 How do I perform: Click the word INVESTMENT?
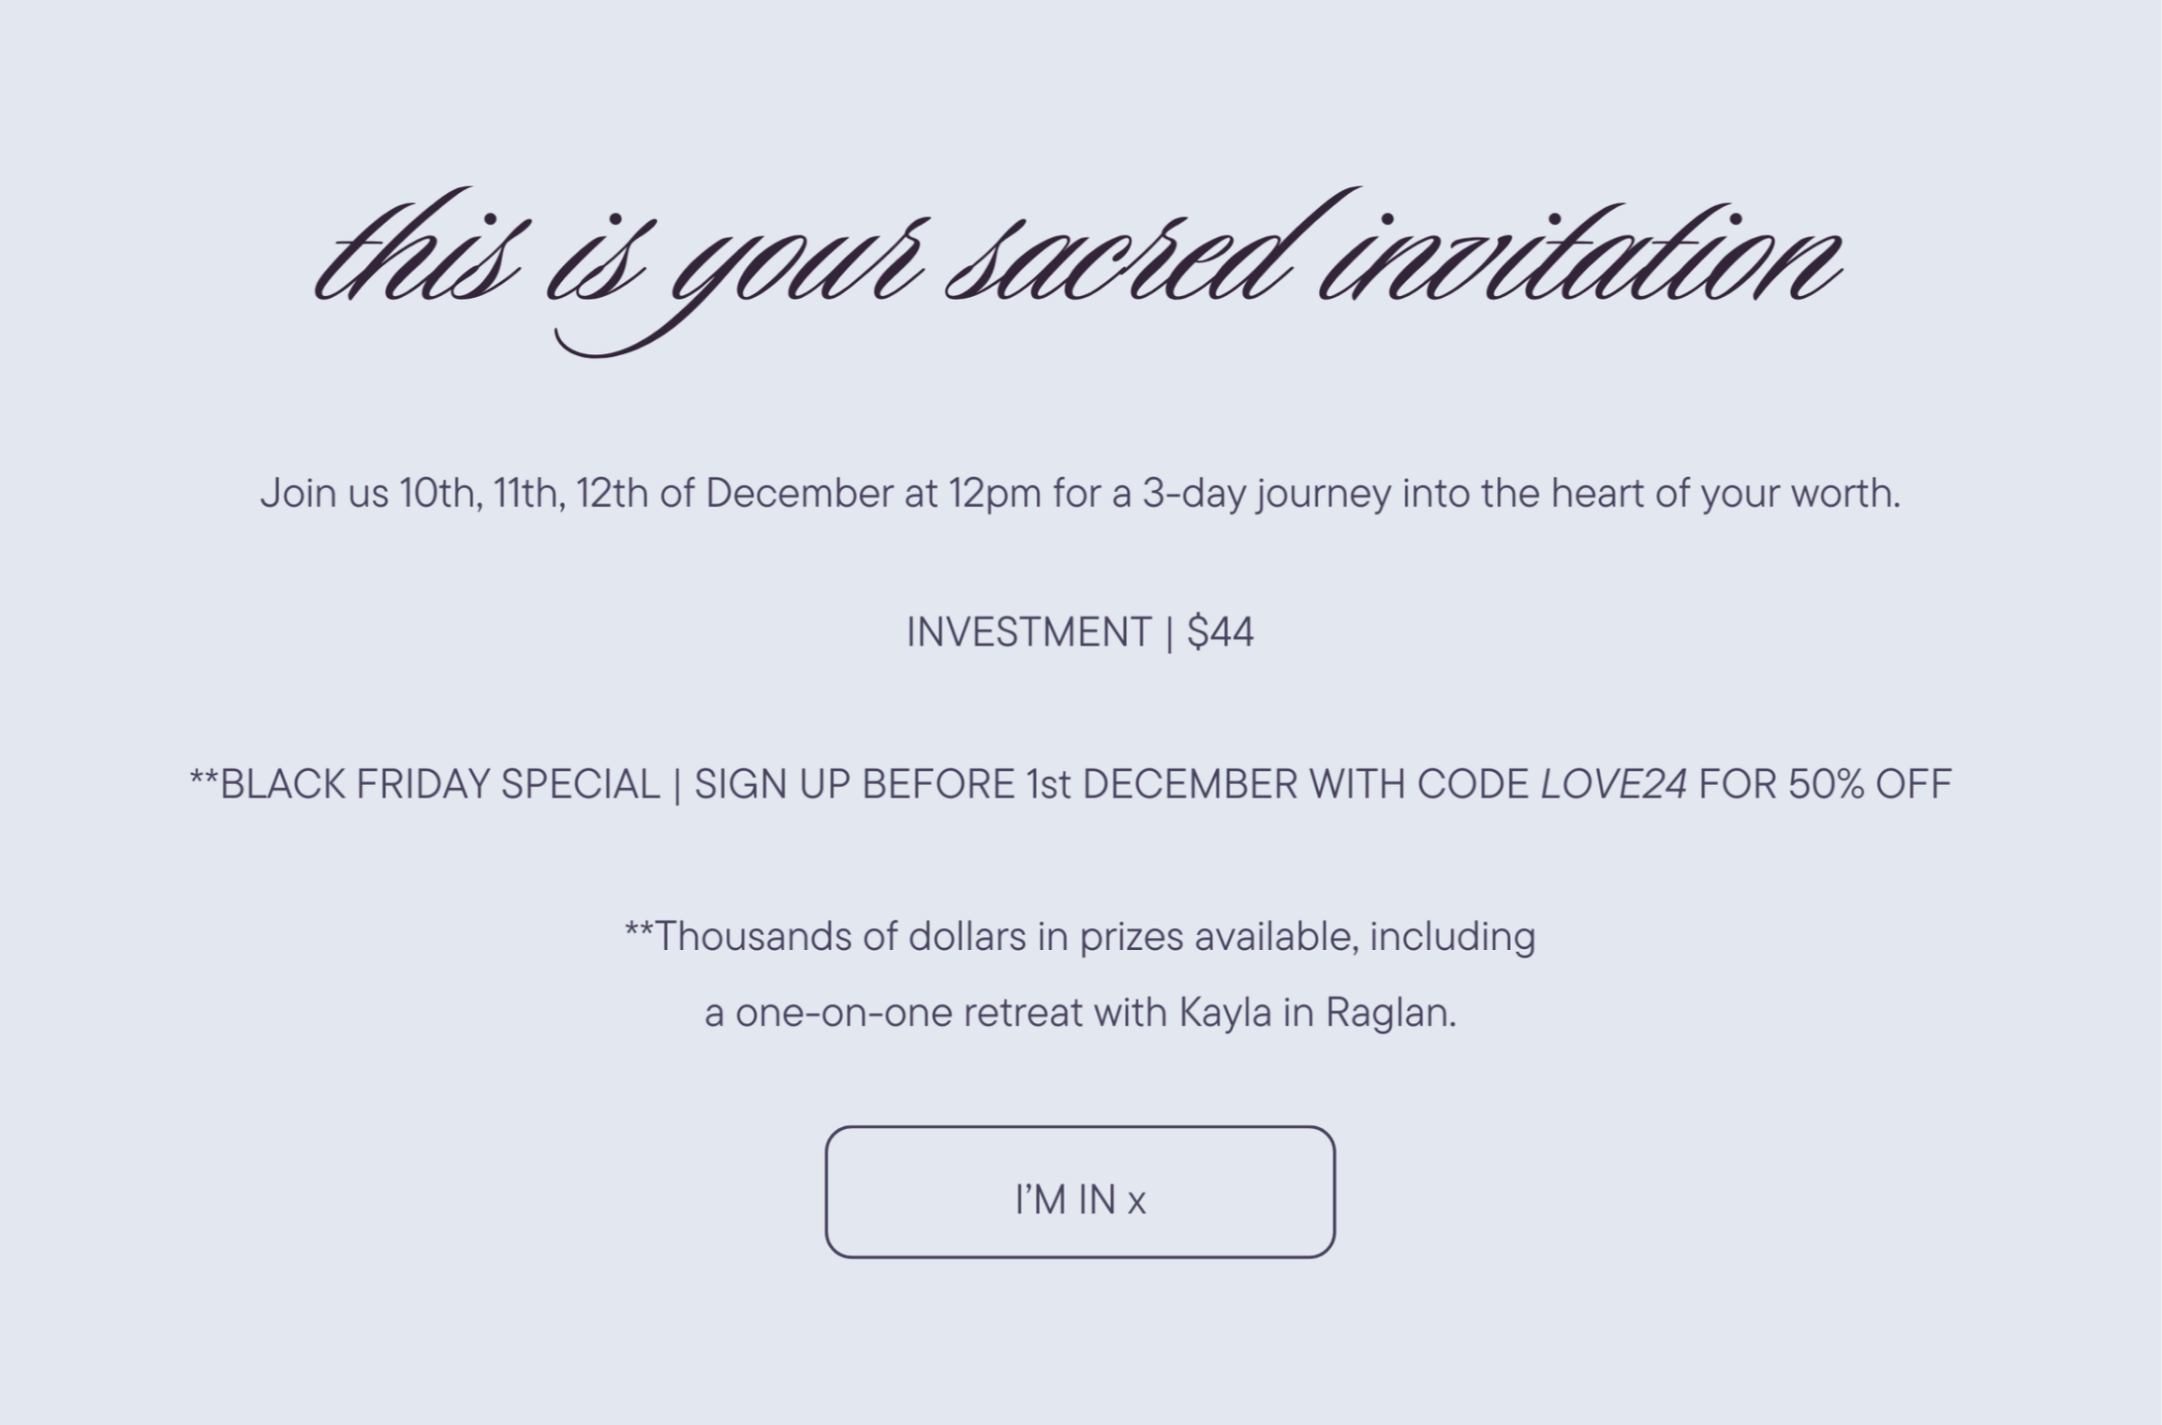pyautogui.click(x=1028, y=632)
